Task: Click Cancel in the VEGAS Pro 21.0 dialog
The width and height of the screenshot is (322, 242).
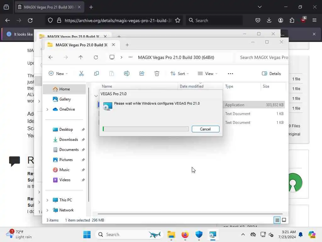Action: tap(205, 129)
